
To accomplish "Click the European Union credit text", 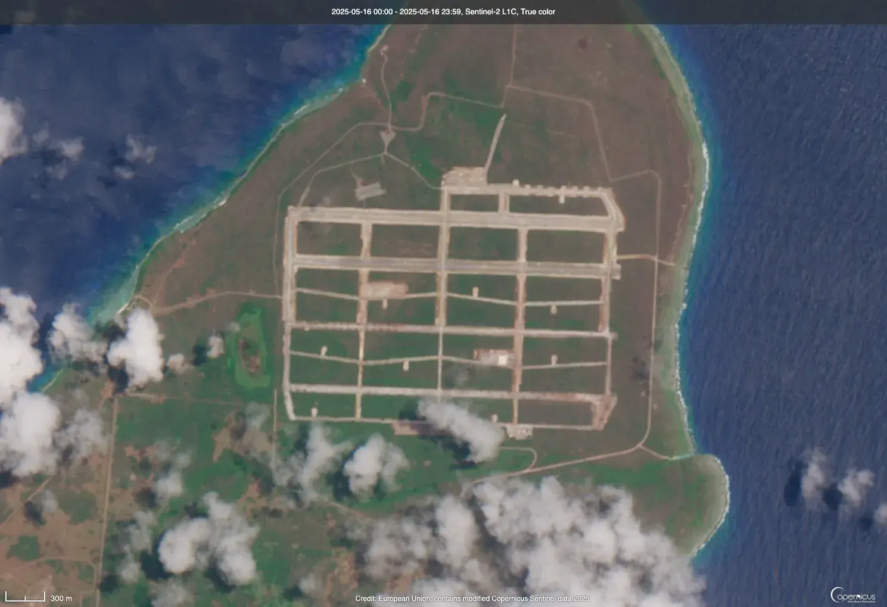I will [x=472, y=599].
